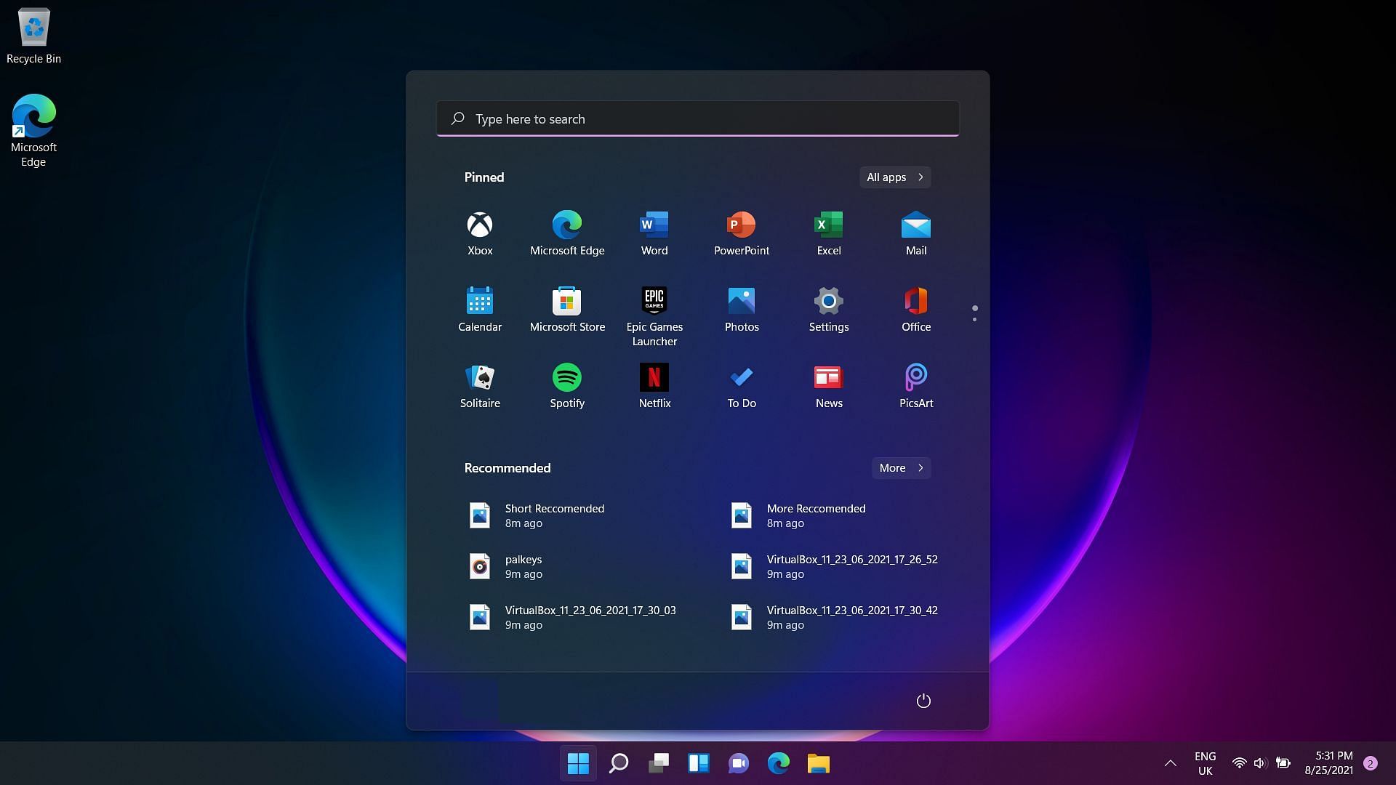Click the Start menu search bar

(x=698, y=118)
